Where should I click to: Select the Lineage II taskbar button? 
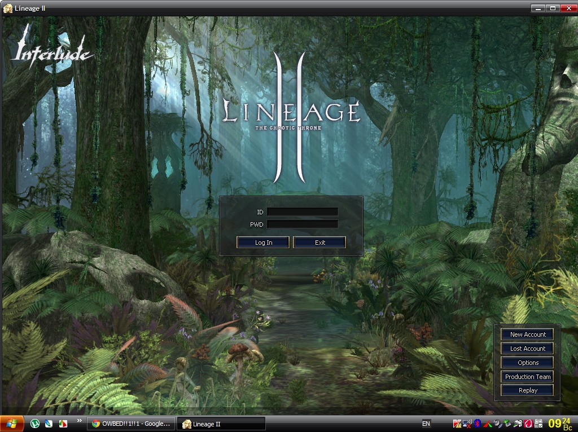pos(221,424)
